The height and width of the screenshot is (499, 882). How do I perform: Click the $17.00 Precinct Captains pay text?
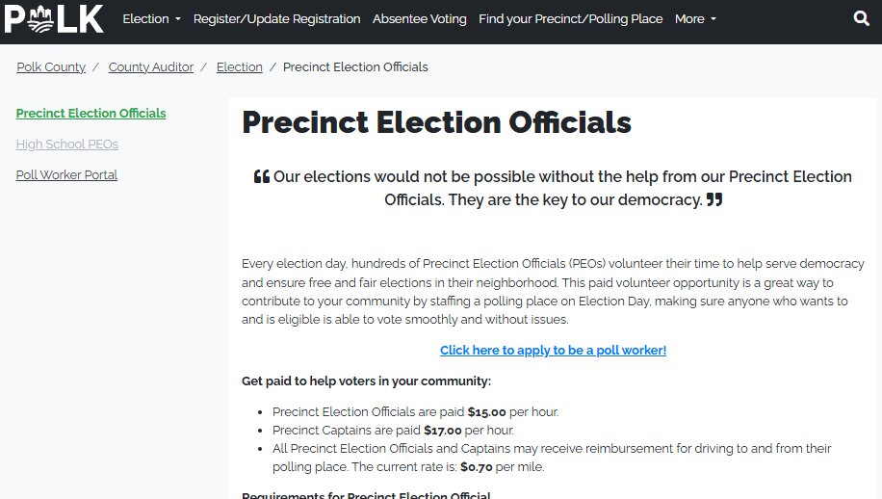[x=443, y=431]
